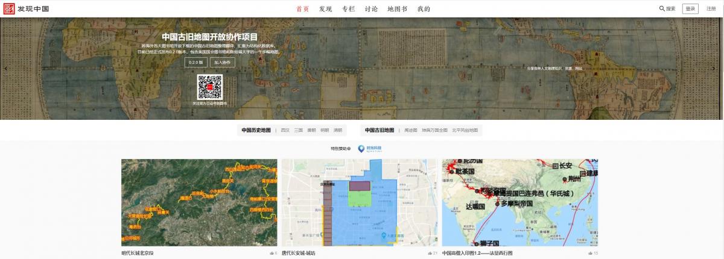Viewport: 724px width, 259px height.
Task: Go to previous banner slide arrow
Action: (5, 68)
